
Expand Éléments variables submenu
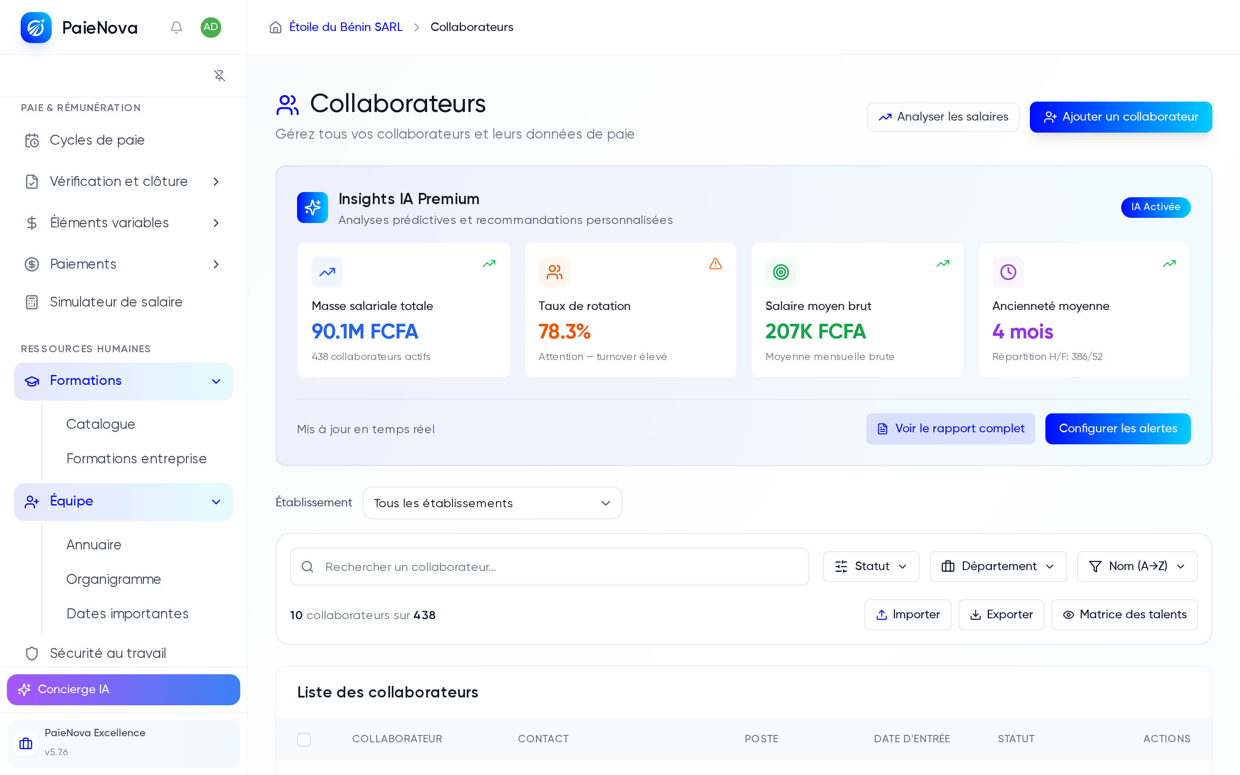point(216,223)
